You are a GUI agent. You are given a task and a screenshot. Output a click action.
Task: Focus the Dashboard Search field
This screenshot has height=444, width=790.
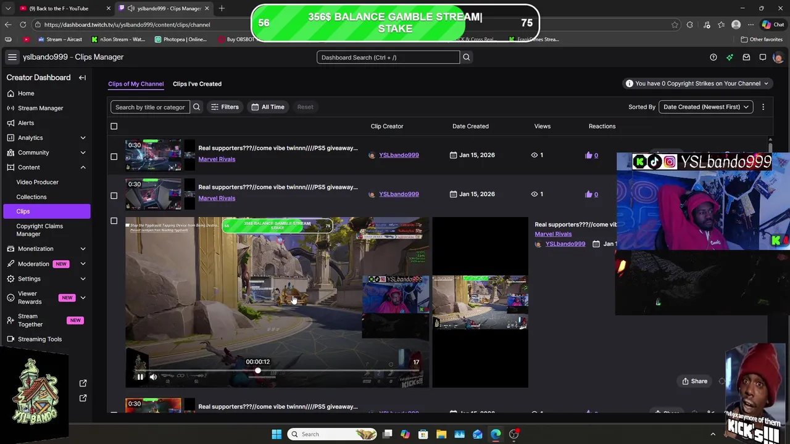click(x=388, y=57)
